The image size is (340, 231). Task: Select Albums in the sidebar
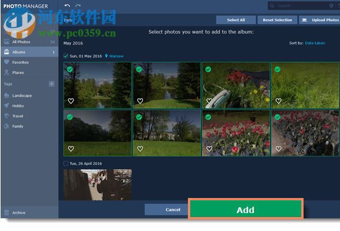click(29, 52)
